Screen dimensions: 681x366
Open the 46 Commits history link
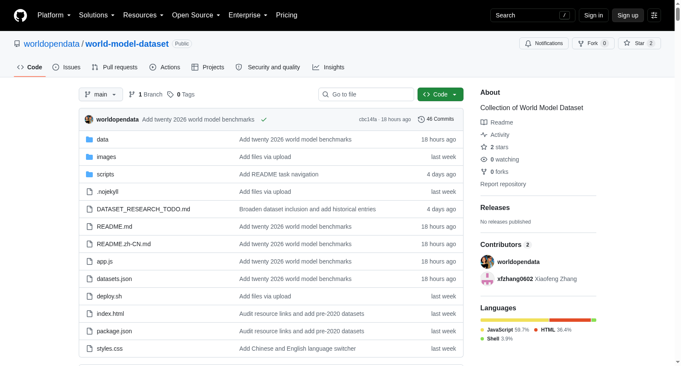(x=436, y=119)
